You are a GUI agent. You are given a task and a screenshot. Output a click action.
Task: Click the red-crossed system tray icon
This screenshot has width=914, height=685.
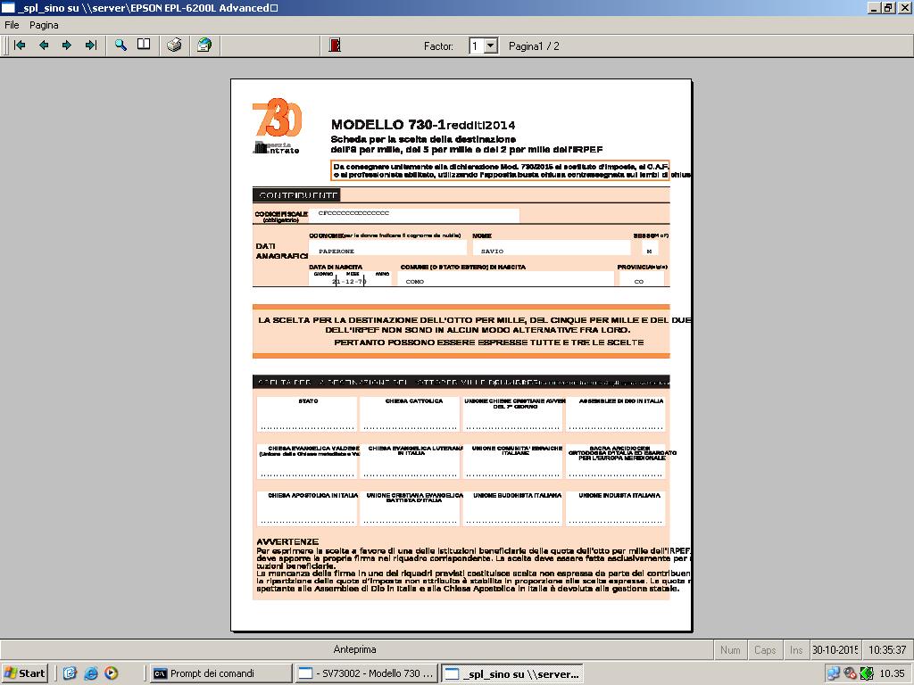click(x=851, y=673)
